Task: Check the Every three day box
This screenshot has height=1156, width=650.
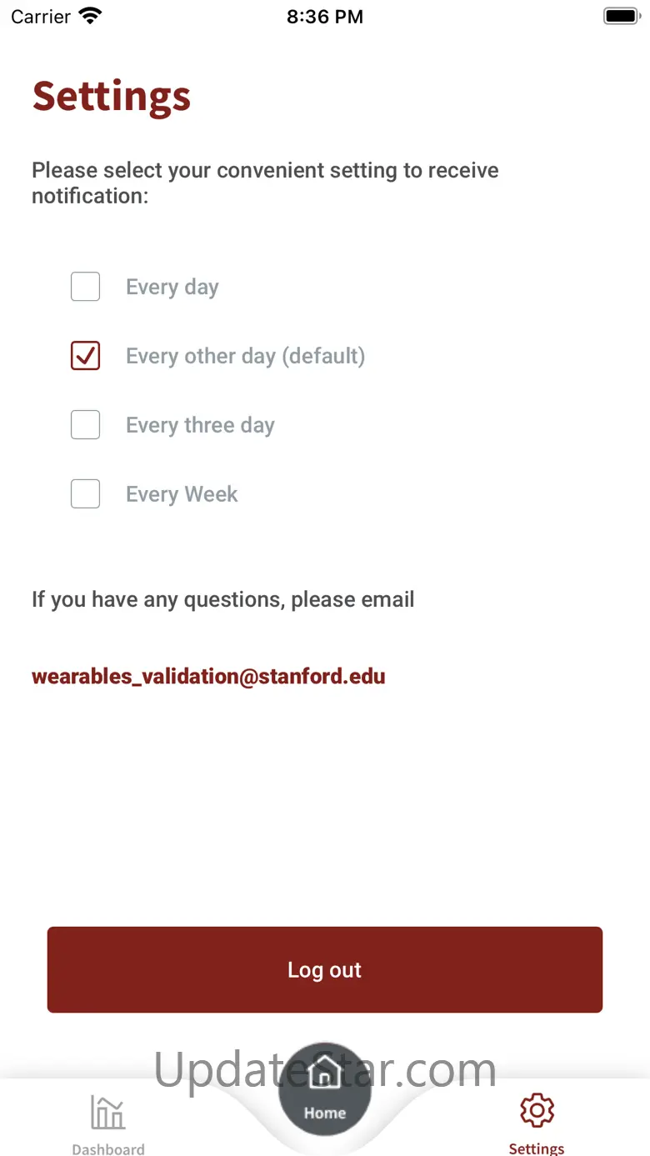Action: (x=85, y=425)
